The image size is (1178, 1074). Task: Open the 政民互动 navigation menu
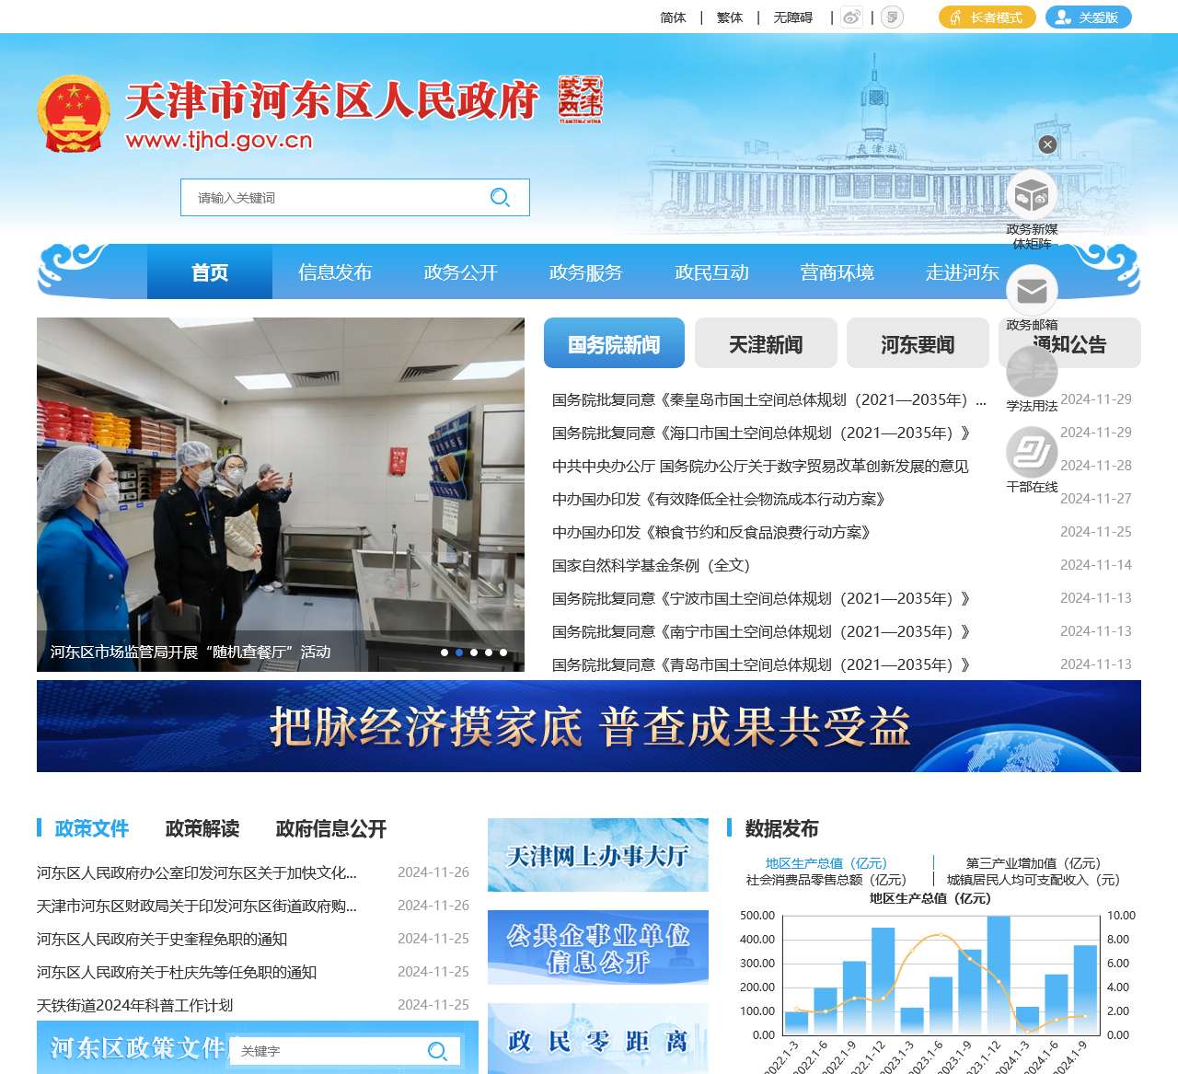(x=711, y=271)
